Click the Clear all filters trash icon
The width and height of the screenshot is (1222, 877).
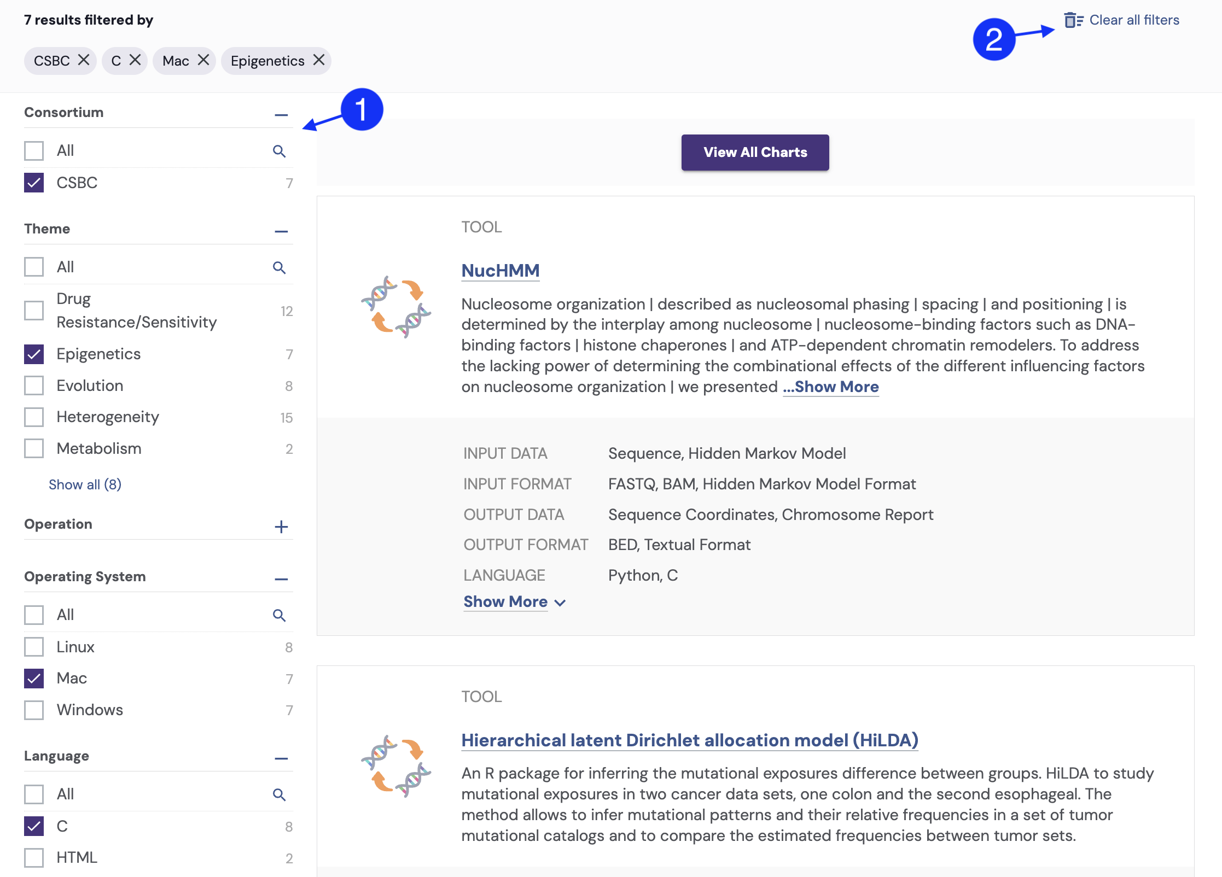click(1073, 20)
